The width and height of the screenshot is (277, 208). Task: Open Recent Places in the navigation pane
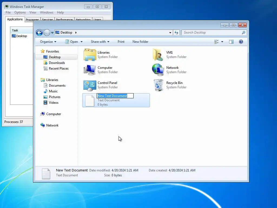pyautogui.click(x=59, y=69)
